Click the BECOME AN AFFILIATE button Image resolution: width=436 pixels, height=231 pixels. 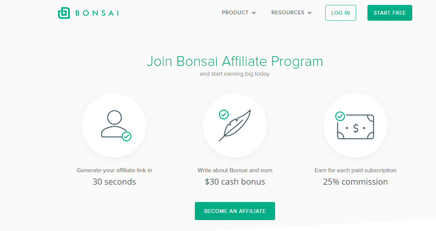234,211
